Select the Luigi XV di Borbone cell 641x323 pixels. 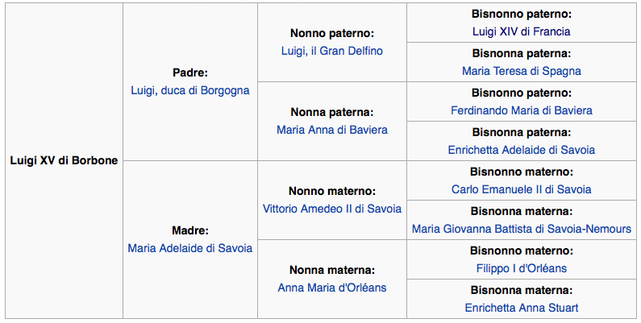point(64,160)
